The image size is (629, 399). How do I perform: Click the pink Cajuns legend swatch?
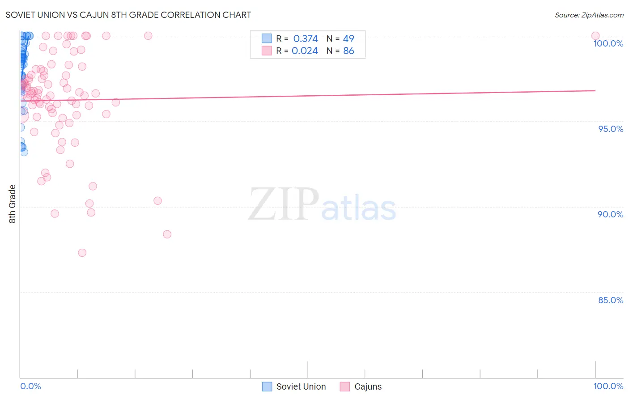[345, 386]
